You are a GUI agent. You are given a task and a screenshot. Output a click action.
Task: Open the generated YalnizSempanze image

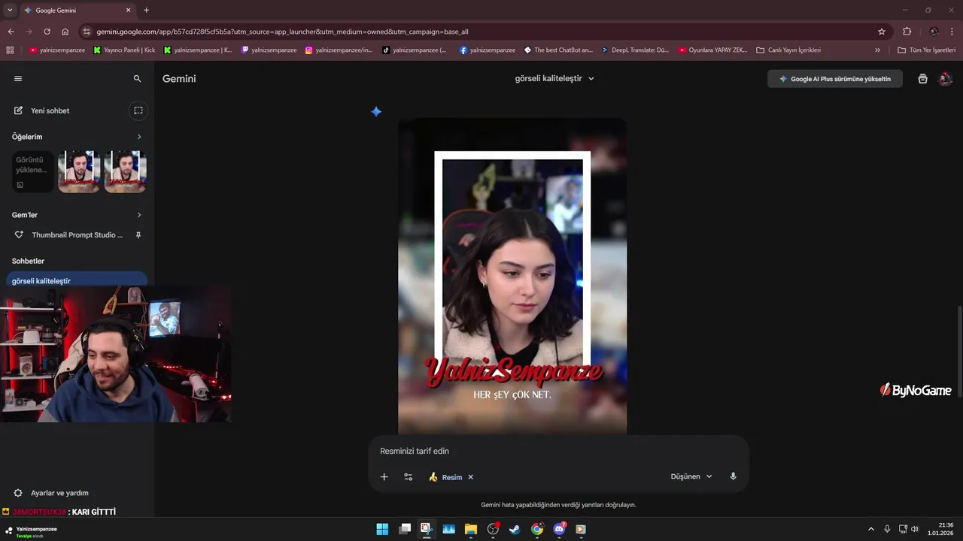[x=512, y=276]
